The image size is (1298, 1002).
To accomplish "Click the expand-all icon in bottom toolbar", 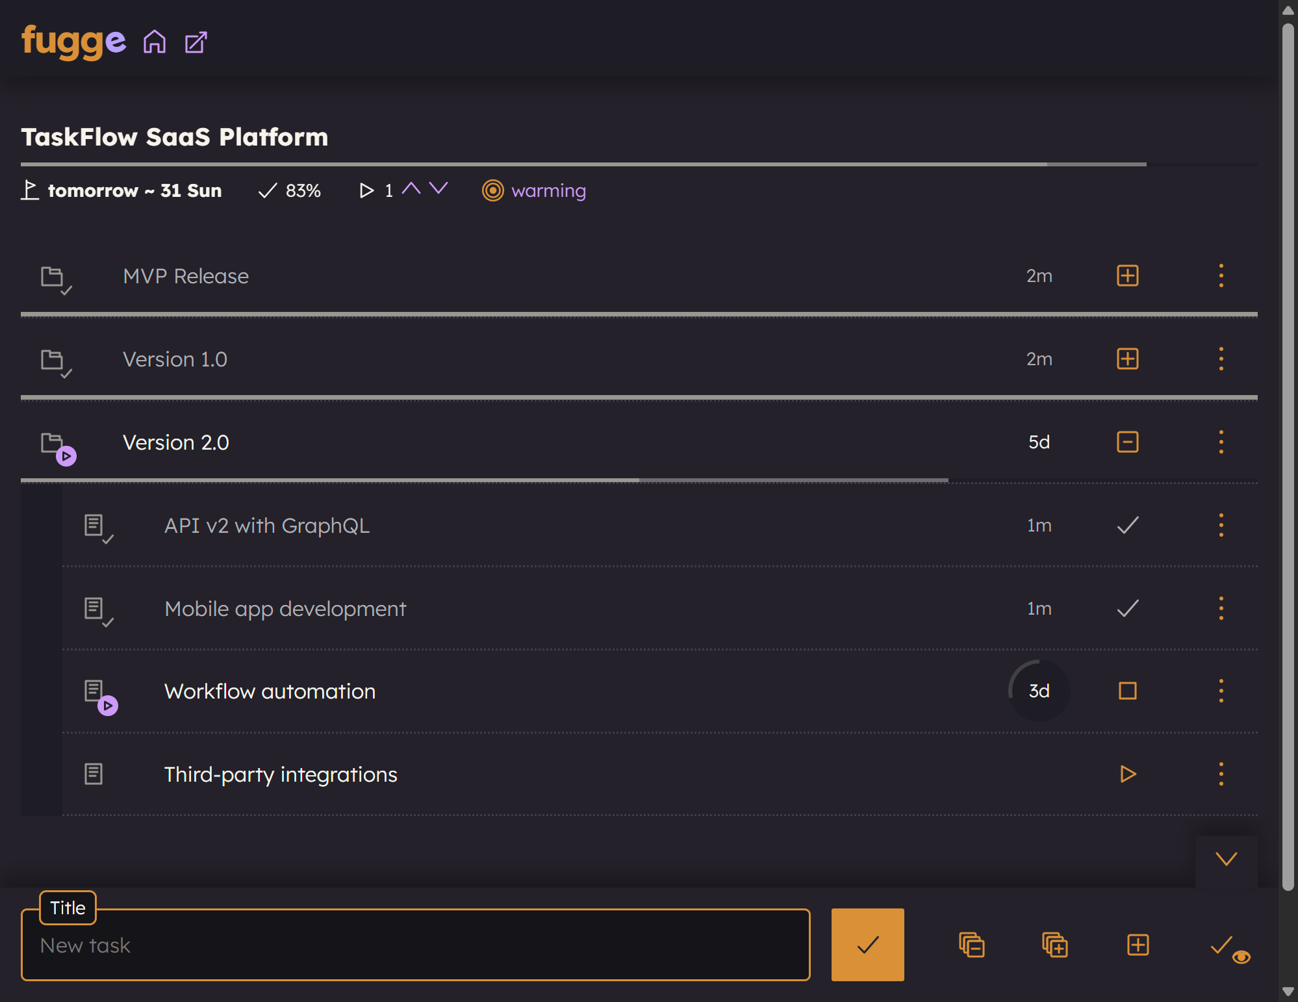I will 1054,945.
